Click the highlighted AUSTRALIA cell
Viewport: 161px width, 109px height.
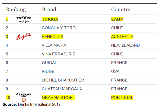tap(122, 36)
